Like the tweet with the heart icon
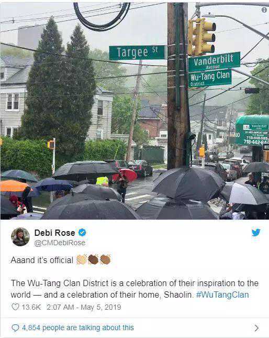The image size is (269, 338). [x=15, y=307]
